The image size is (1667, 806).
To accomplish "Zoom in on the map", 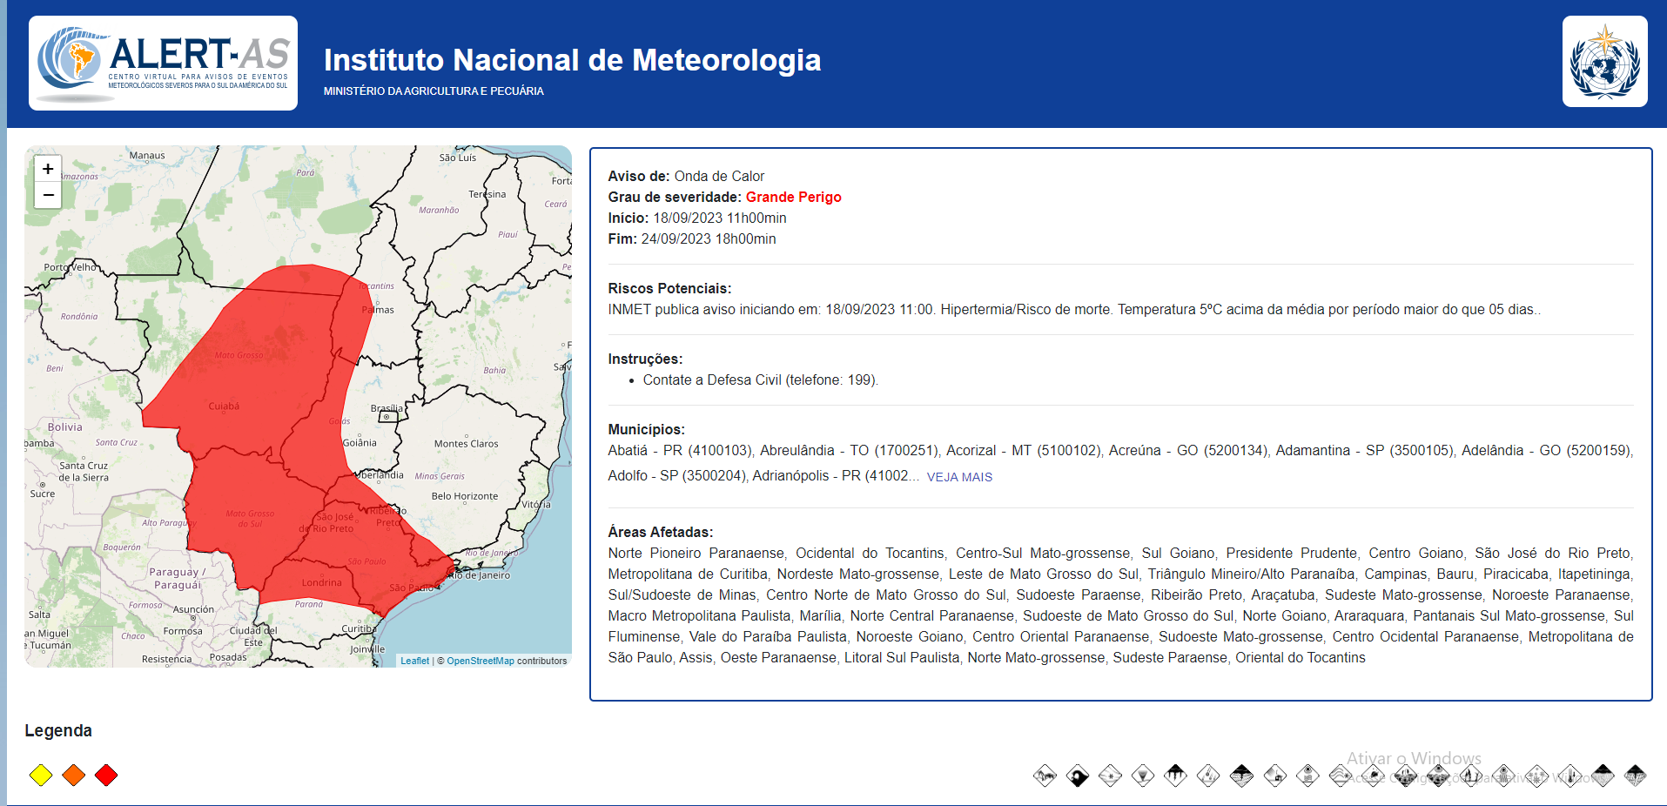I will [48, 169].
